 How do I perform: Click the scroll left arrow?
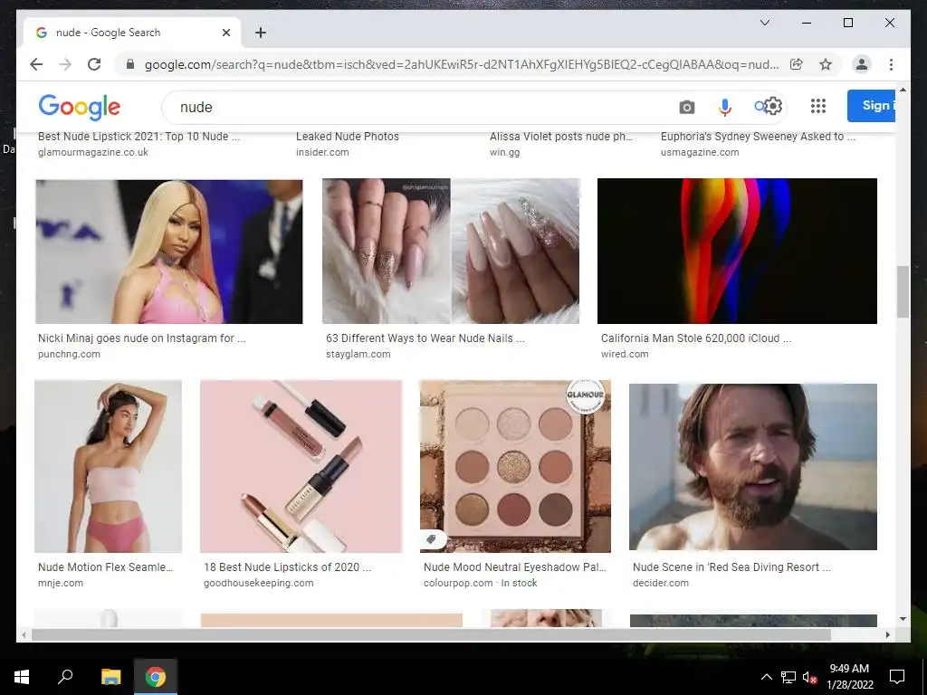pyautogui.click(x=24, y=634)
